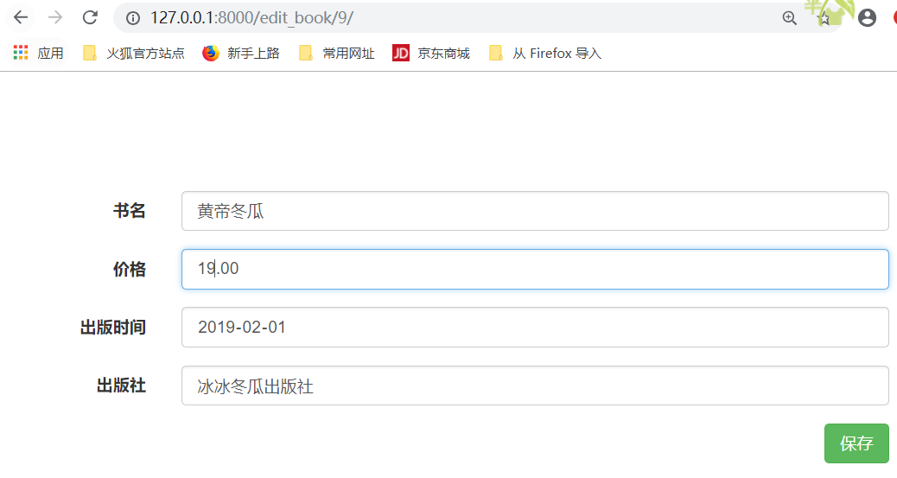Open the 京东商城 bookmark
Viewport: 897px width, 478px height.
pyautogui.click(x=431, y=54)
